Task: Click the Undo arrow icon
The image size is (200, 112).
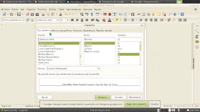Action: (66, 14)
